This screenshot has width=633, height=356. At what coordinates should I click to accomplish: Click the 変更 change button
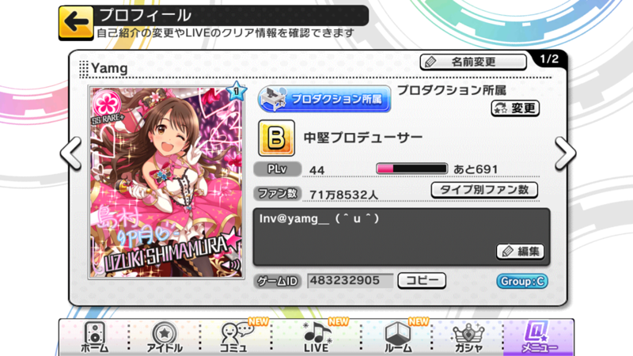click(516, 108)
